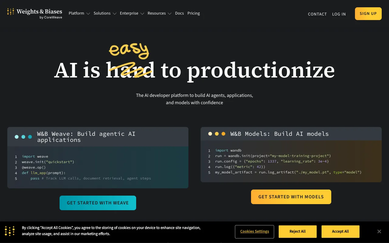Open the Docs page from navbar

tap(179, 13)
